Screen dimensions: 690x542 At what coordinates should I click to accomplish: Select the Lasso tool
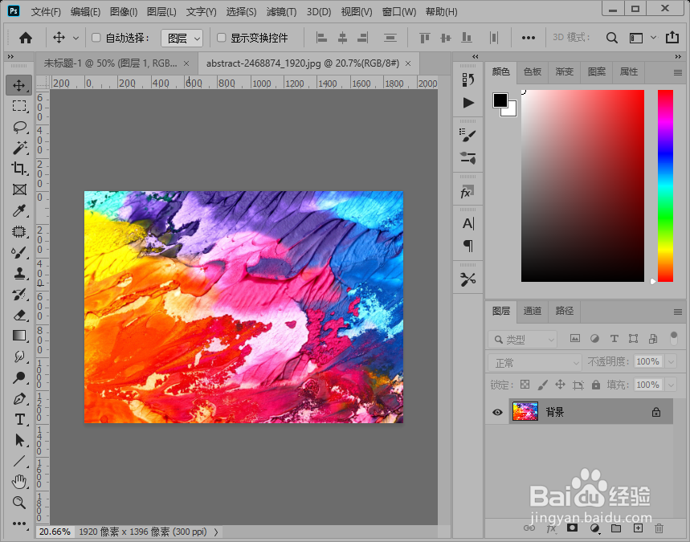coord(19,127)
